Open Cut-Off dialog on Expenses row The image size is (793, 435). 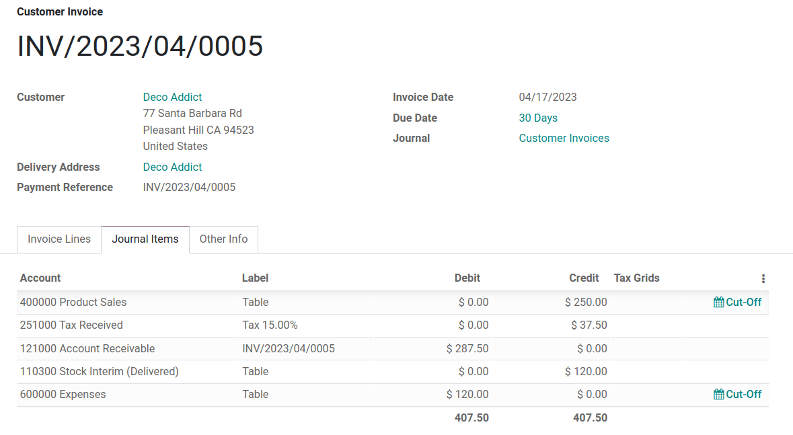coord(738,394)
